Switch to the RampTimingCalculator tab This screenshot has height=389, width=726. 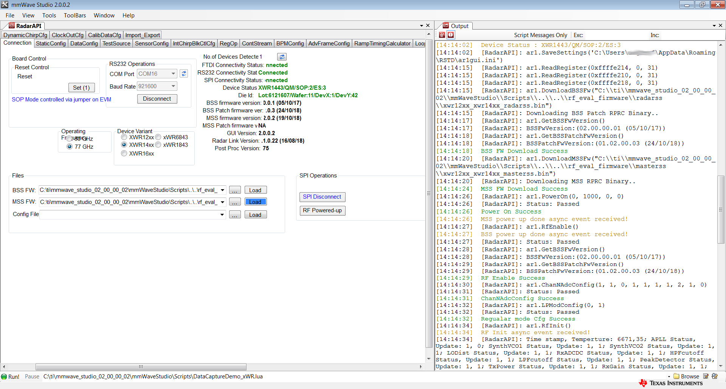coord(382,44)
